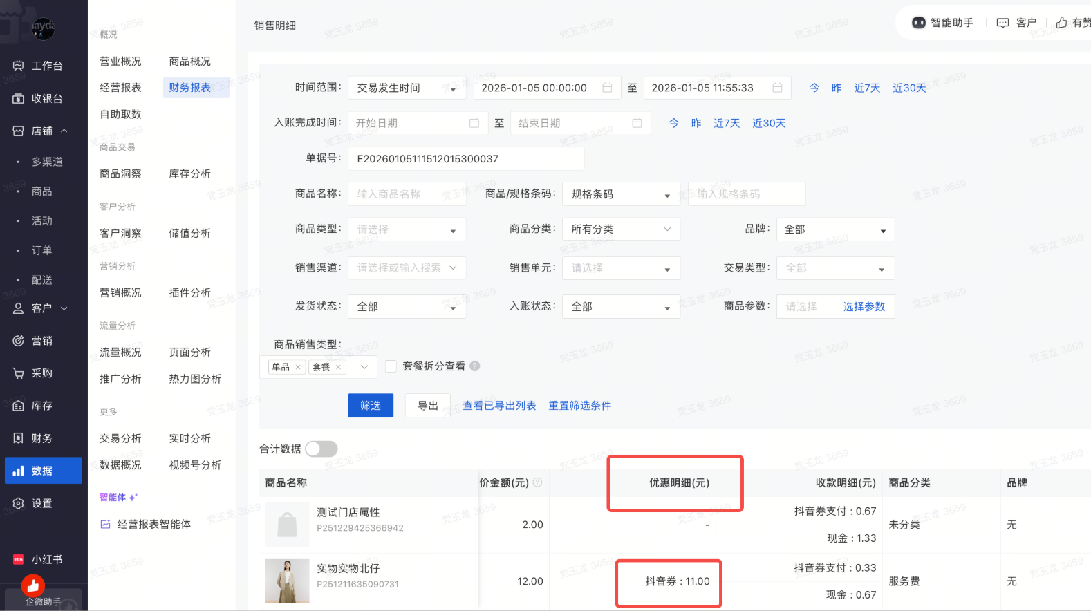The width and height of the screenshot is (1091, 611).
Task: Click 重置筛选条件 link
Action: tap(579, 406)
